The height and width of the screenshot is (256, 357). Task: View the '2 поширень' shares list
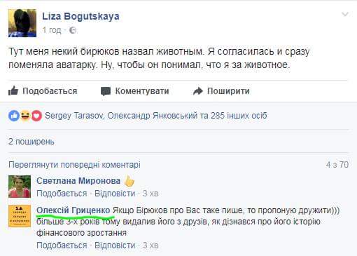(x=31, y=142)
